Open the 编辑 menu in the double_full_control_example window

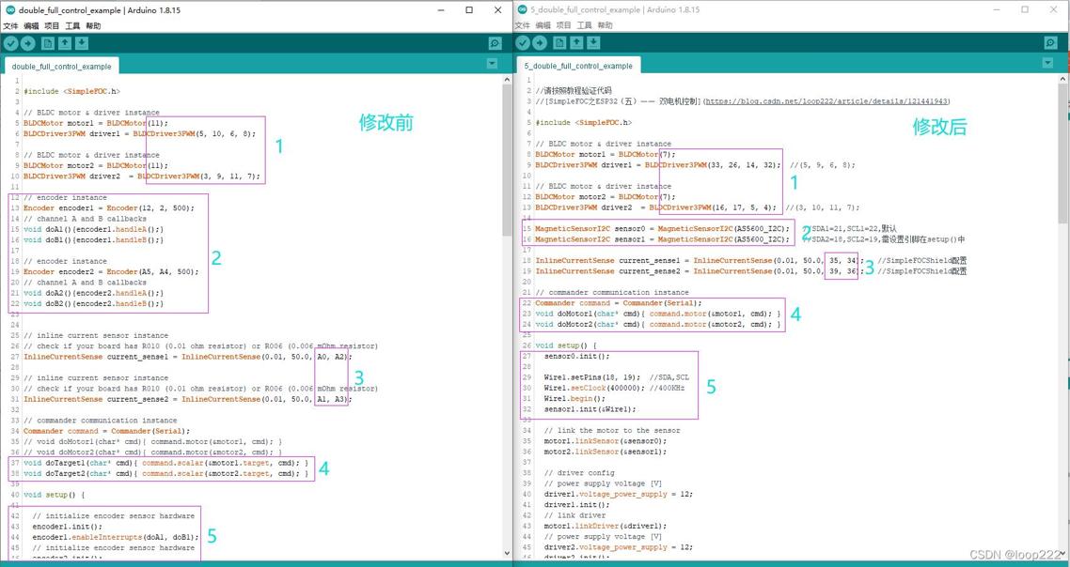pos(31,26)
